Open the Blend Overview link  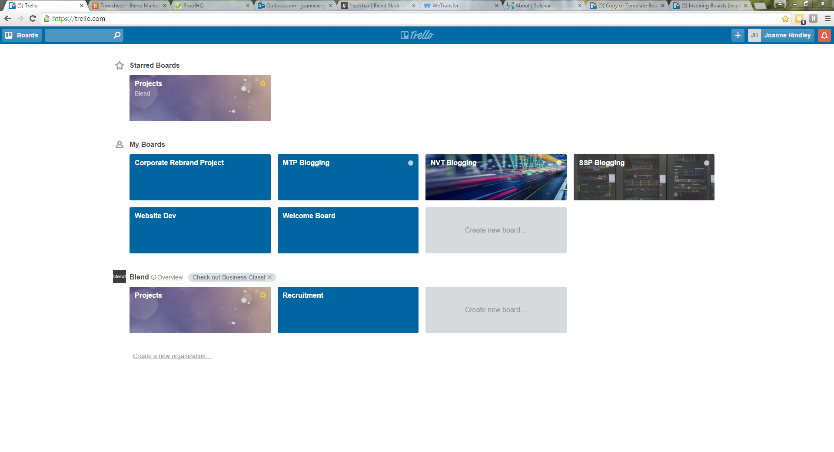pyautogui.click(x=170, y=277)
